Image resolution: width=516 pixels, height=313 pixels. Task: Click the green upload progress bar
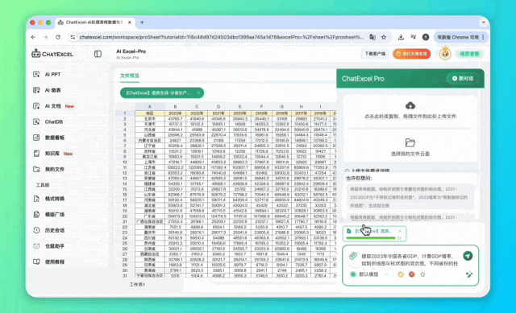point(371,238)
